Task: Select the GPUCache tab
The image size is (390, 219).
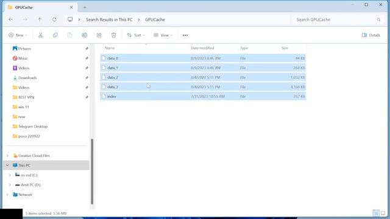Action: click(41, 7)
